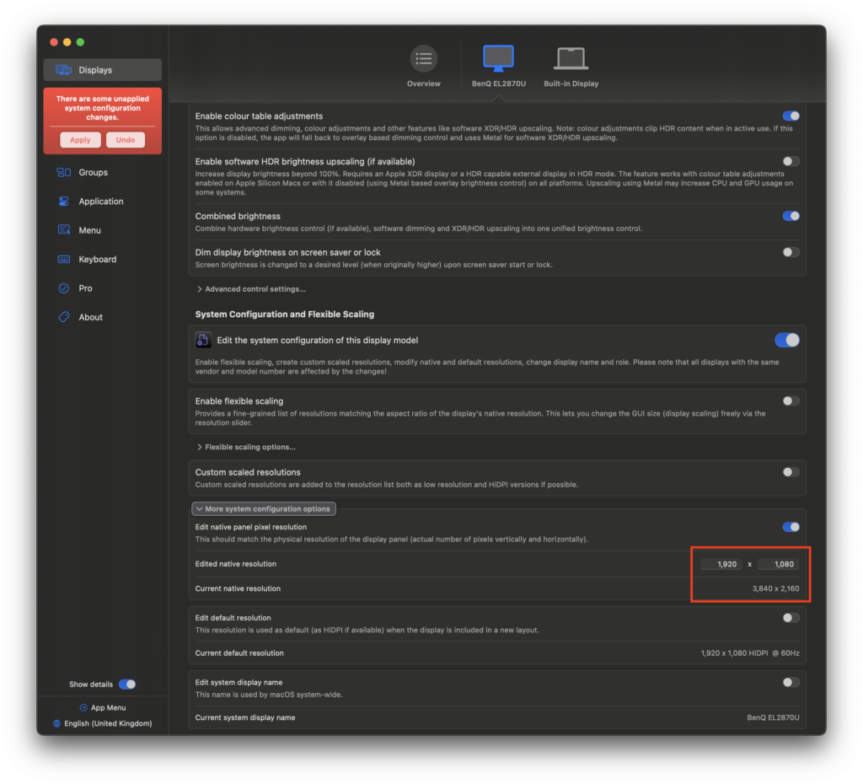Click the About tag icon

click(x=64, y=318)
